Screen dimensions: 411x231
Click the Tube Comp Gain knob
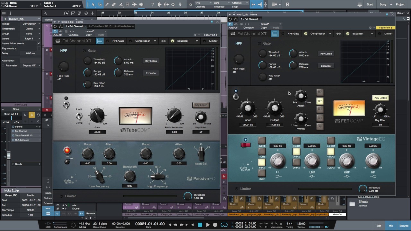[x=97, y=115]
